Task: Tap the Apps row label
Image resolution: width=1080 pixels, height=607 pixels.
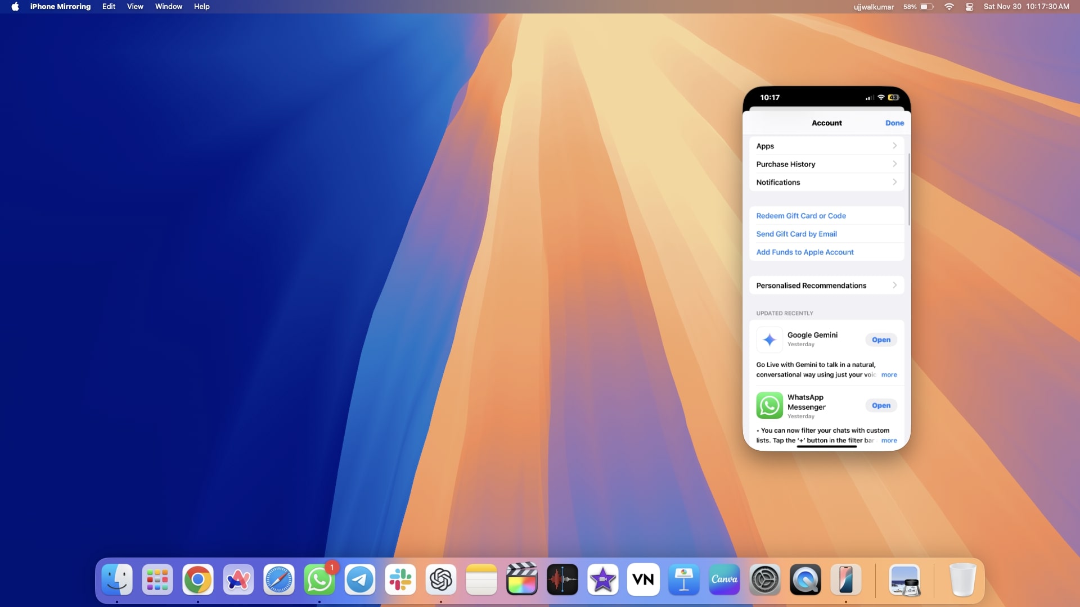Action: click(x=765, y=146)
